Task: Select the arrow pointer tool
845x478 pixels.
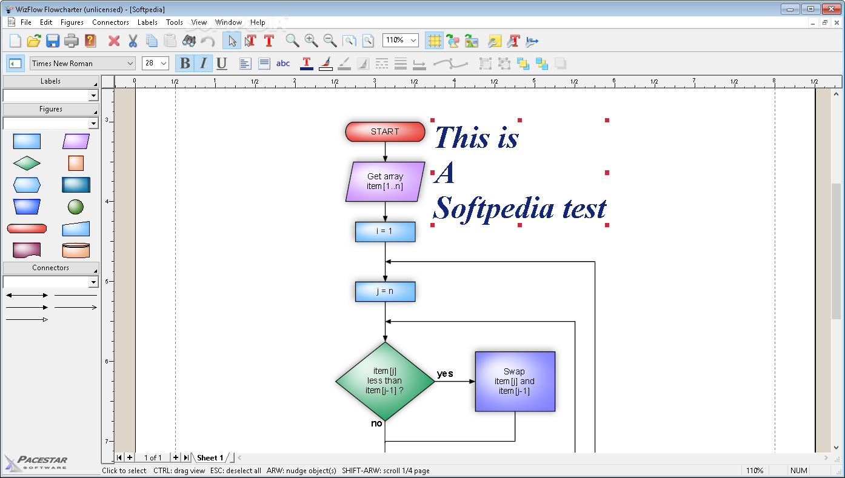Action: [x=232, y=41]
